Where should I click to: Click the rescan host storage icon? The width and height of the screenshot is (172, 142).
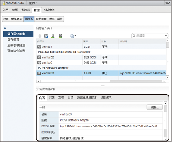click(x=52, y=36)
